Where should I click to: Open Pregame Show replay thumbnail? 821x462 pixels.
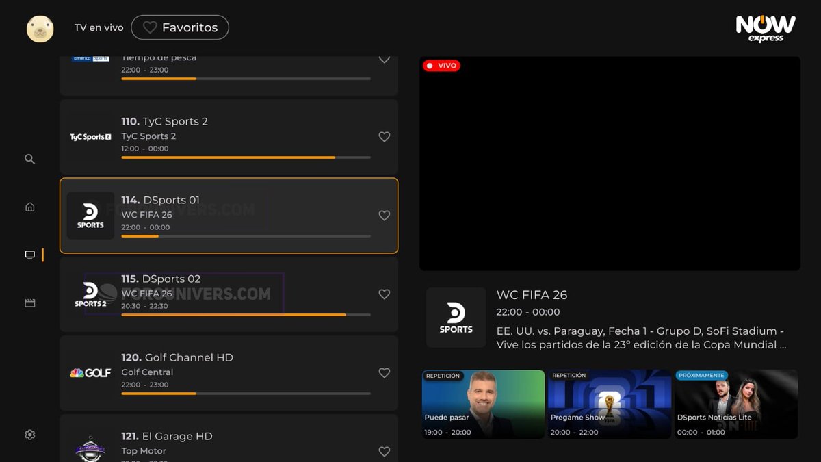610,404
